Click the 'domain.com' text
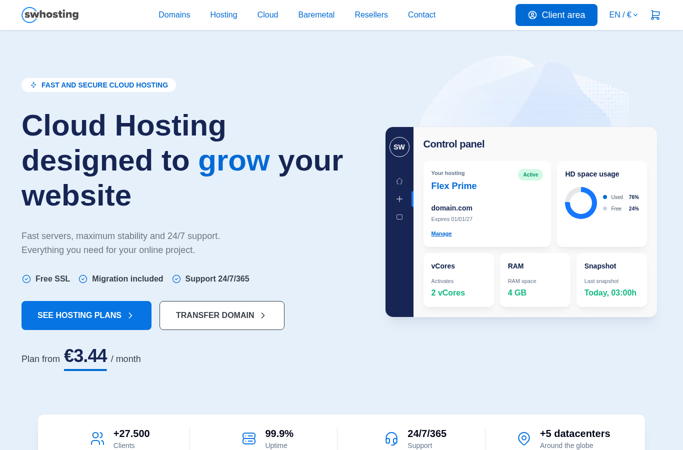 pos(452,208)
